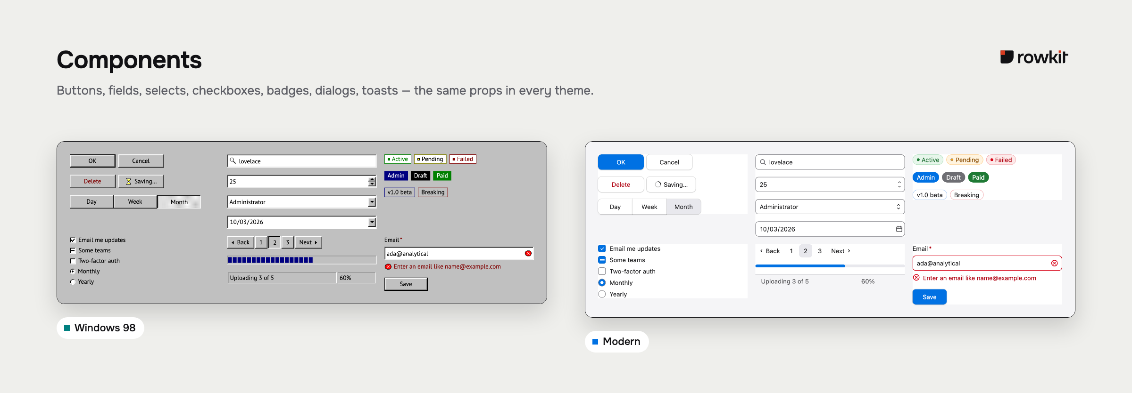Click the Modern blue OK button
The height and width of the screenshot is (393, 1132).
point(621,162)
